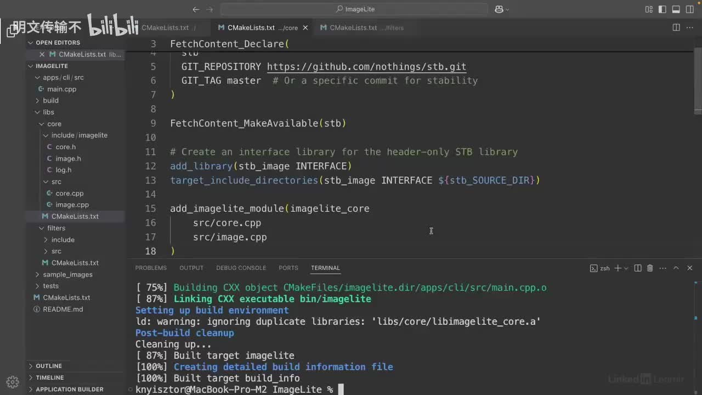Open the terminal launch profile dropdown
702x395 pixels.
(626, 268)
